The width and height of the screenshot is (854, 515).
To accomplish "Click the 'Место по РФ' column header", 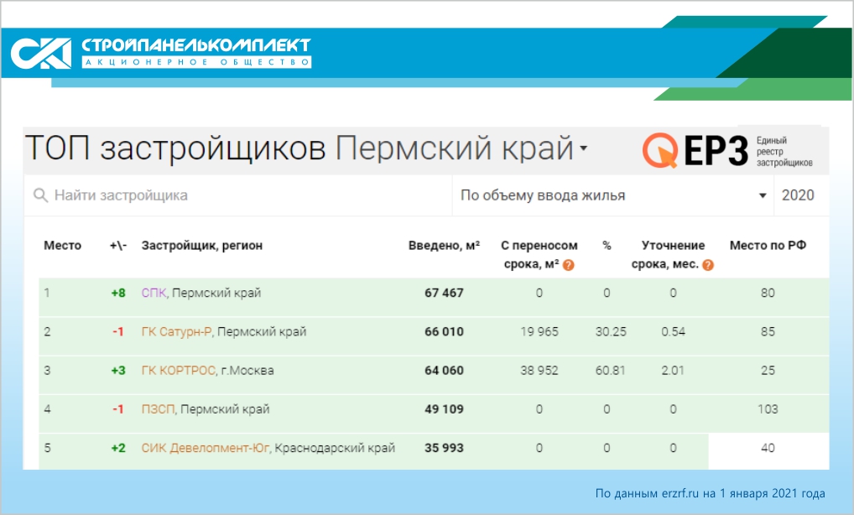I will [x=767, y=246].
